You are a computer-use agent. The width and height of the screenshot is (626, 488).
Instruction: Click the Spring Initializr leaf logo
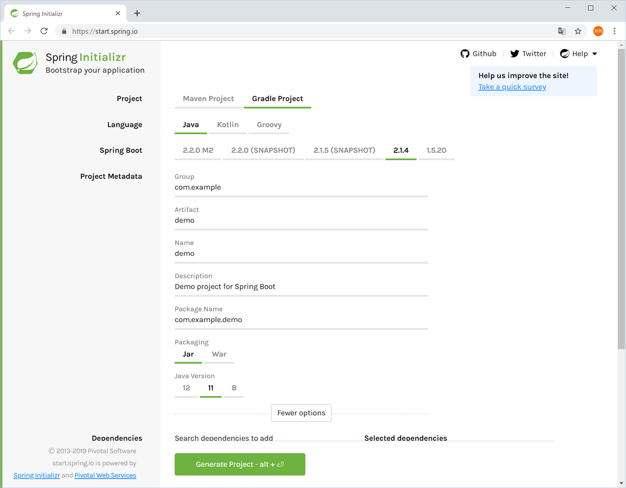click(25, 63)
